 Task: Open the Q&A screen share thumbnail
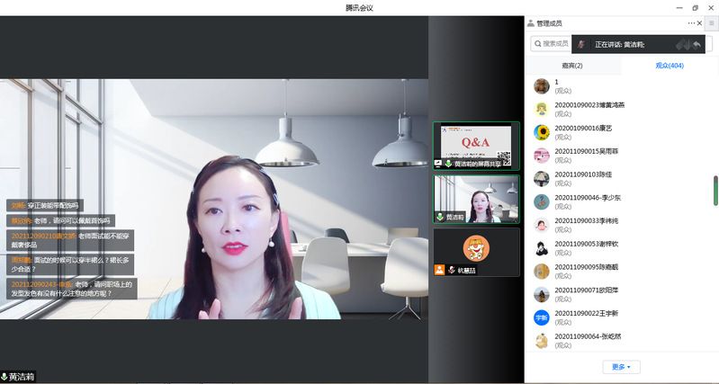[476, 145]
